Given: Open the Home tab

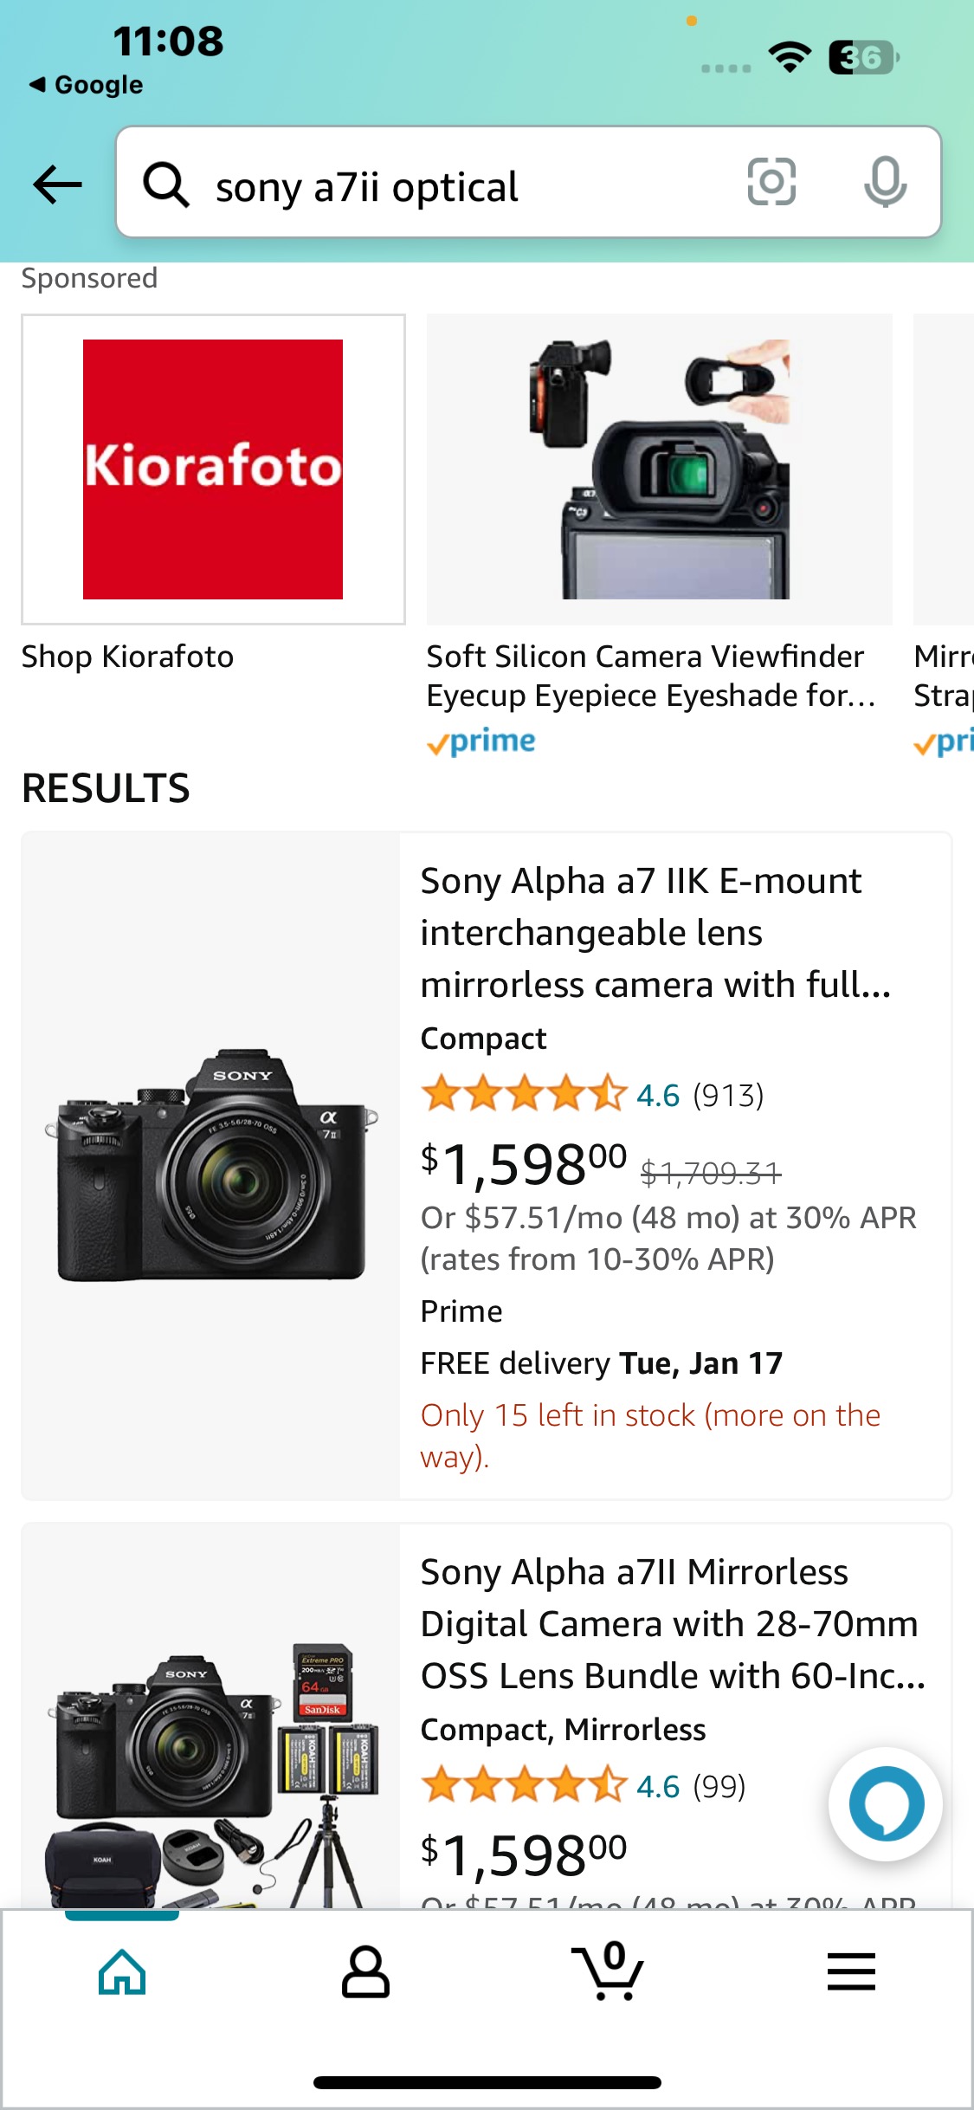Looking at the screenshot, I should pyautogui.click(x=122, y=1971).
